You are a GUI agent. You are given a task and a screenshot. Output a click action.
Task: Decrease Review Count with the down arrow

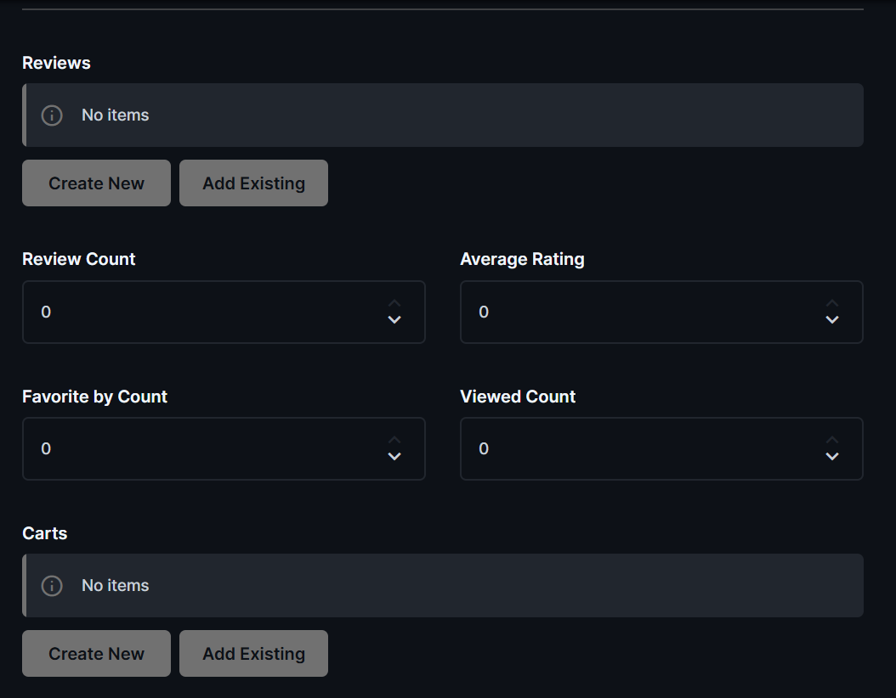tap(394, 320)
